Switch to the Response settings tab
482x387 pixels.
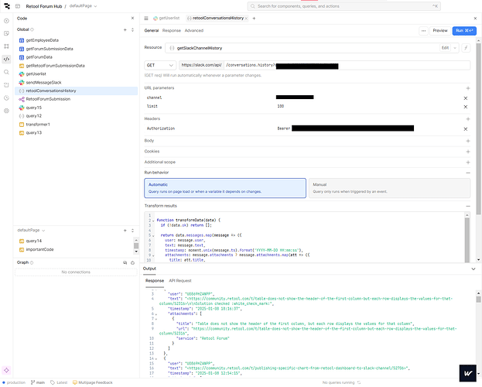[x=172, y=30]
